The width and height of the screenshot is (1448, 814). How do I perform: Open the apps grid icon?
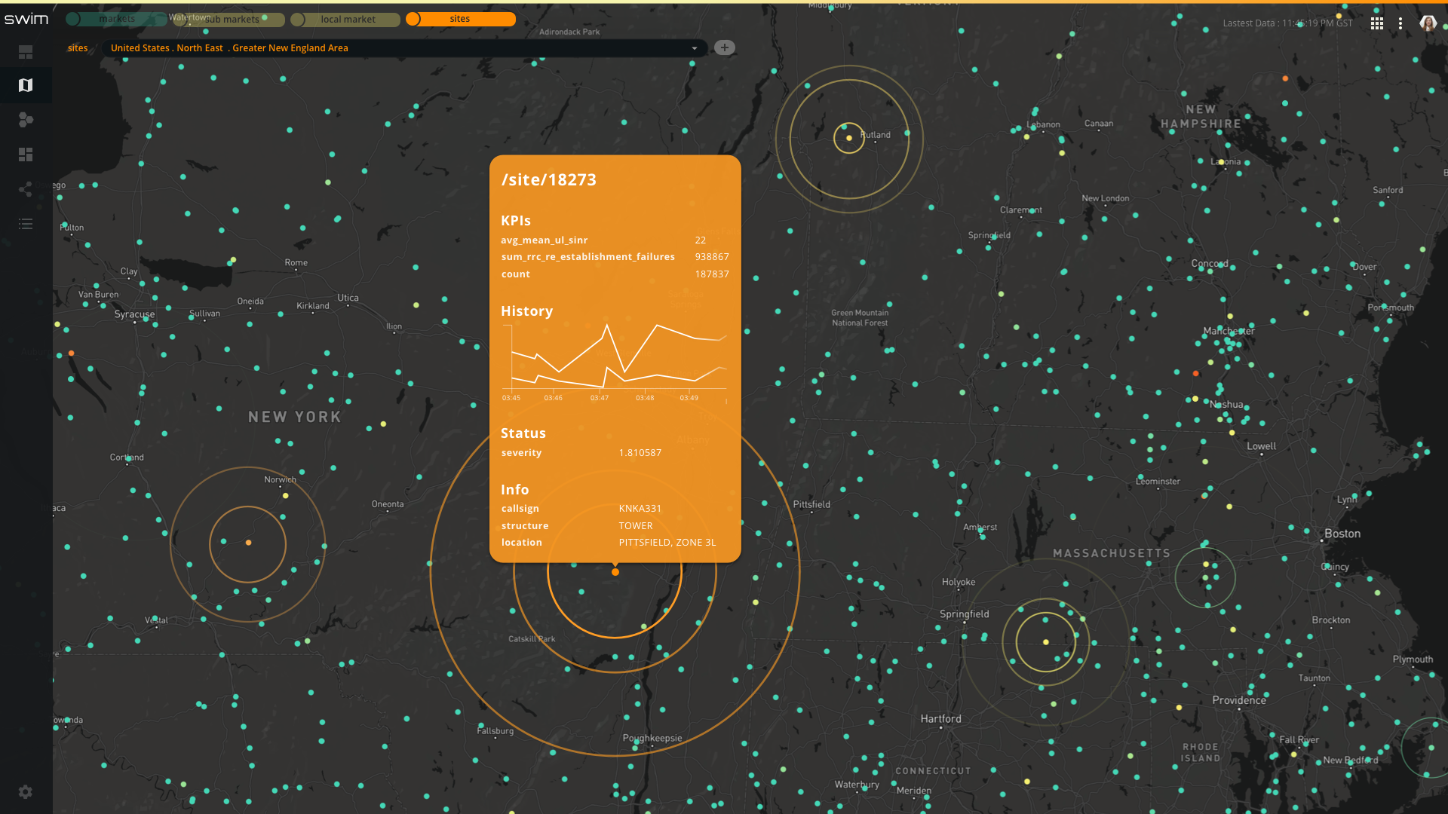click(x=1376, y=23)
